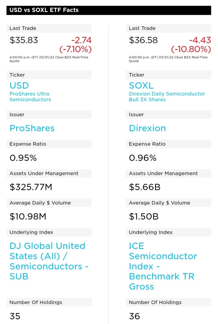Click the 0.96% expense ratio value

click(x=143, y=158)
